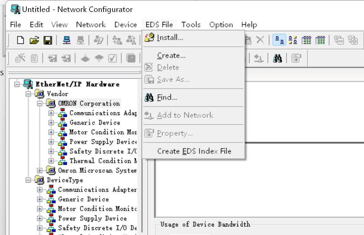Open the View menu
The height and width of the screenshot is (235, 364).
[59, 25]
